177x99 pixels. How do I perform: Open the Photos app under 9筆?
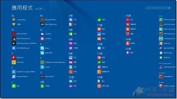73,57
